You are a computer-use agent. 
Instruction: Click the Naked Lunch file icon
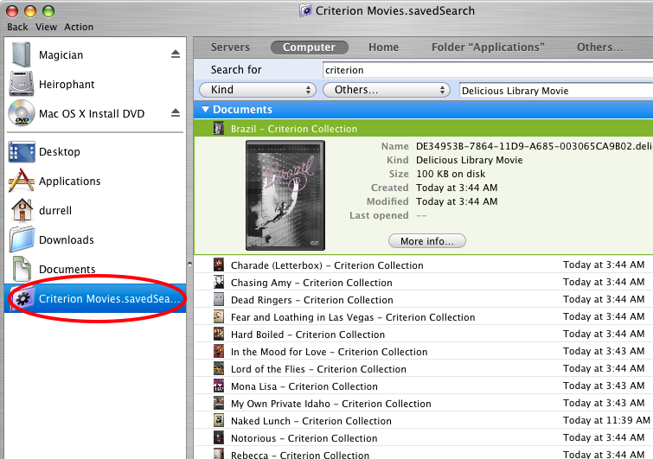[219, 421]
